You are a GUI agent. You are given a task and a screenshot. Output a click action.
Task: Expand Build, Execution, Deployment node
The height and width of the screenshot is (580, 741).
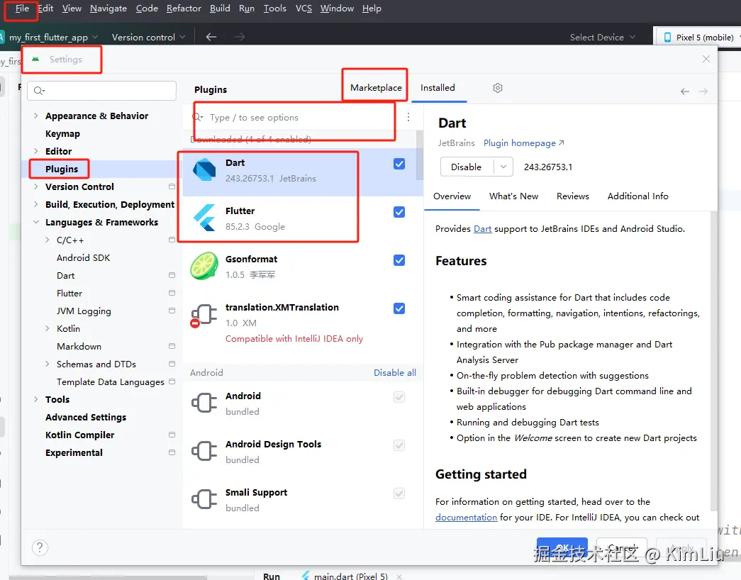point(36,205)
